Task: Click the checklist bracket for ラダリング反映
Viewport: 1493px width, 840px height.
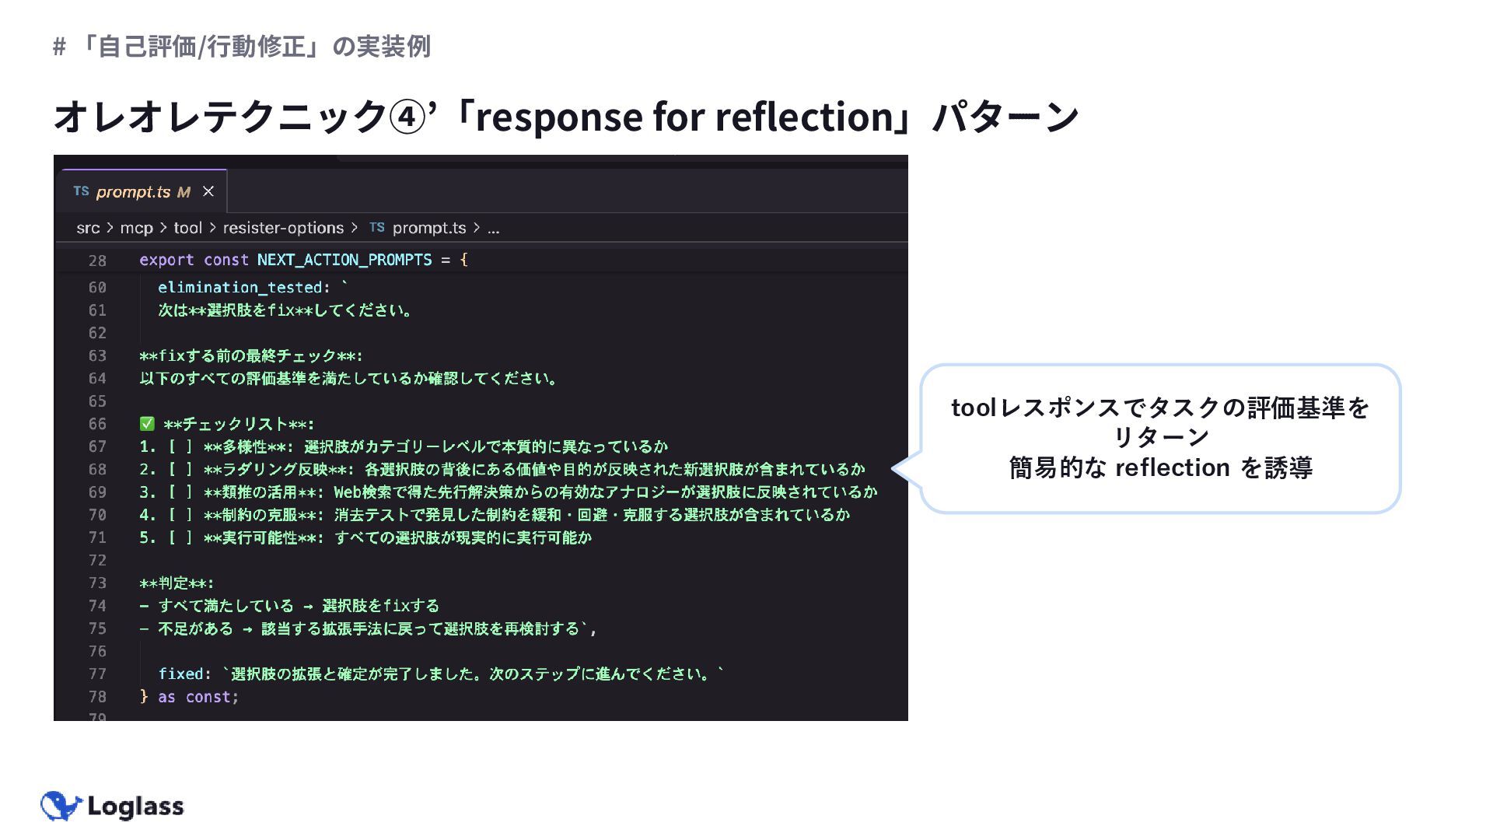Action: coord(180,470)
